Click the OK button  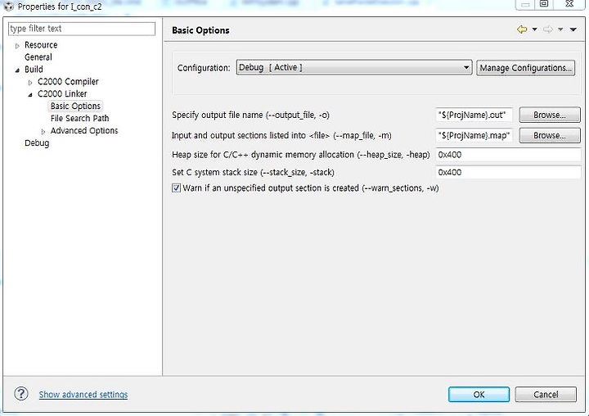click(x=479, y=394)
